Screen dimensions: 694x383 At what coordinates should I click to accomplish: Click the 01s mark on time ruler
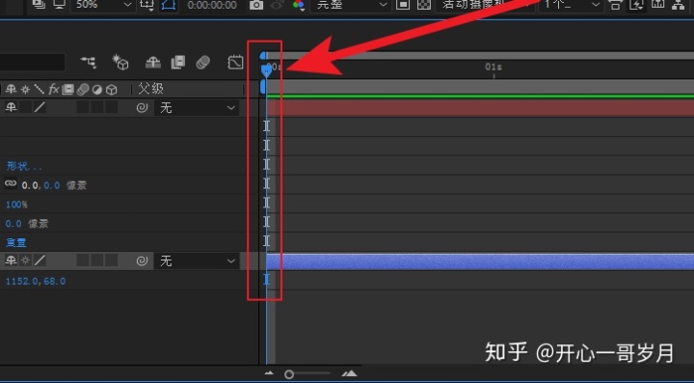(494, 67)
